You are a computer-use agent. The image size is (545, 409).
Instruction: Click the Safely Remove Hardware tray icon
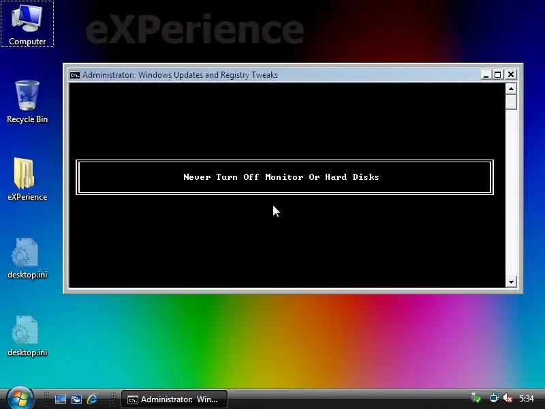pyautogui.click(x=476, y=398)
